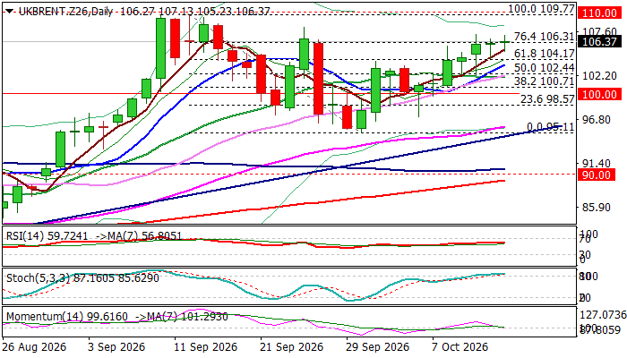This screenshot has width=627, height=358.
Task: Click the Stoch(5,3,3) indicator label
Action: point(82,277)
